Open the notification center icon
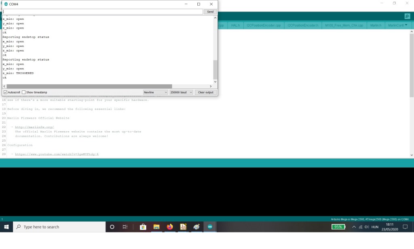 point(405,227)
